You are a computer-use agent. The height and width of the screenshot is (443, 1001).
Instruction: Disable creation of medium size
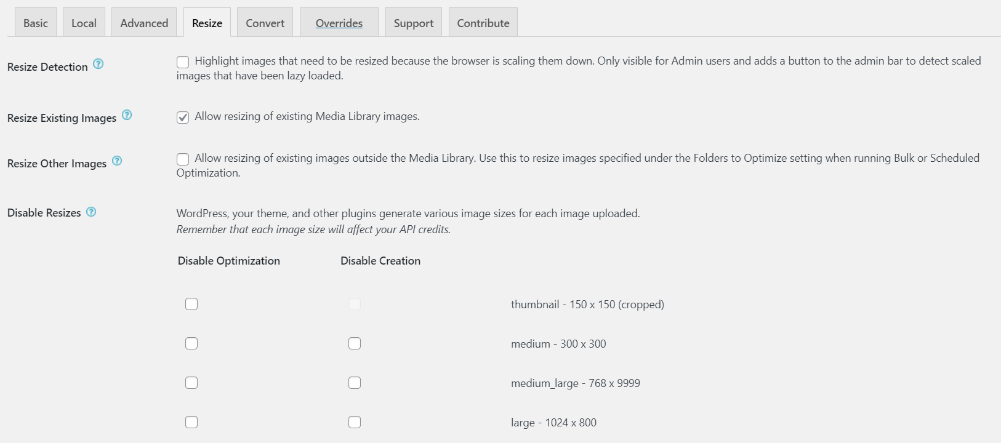[355, 343]
